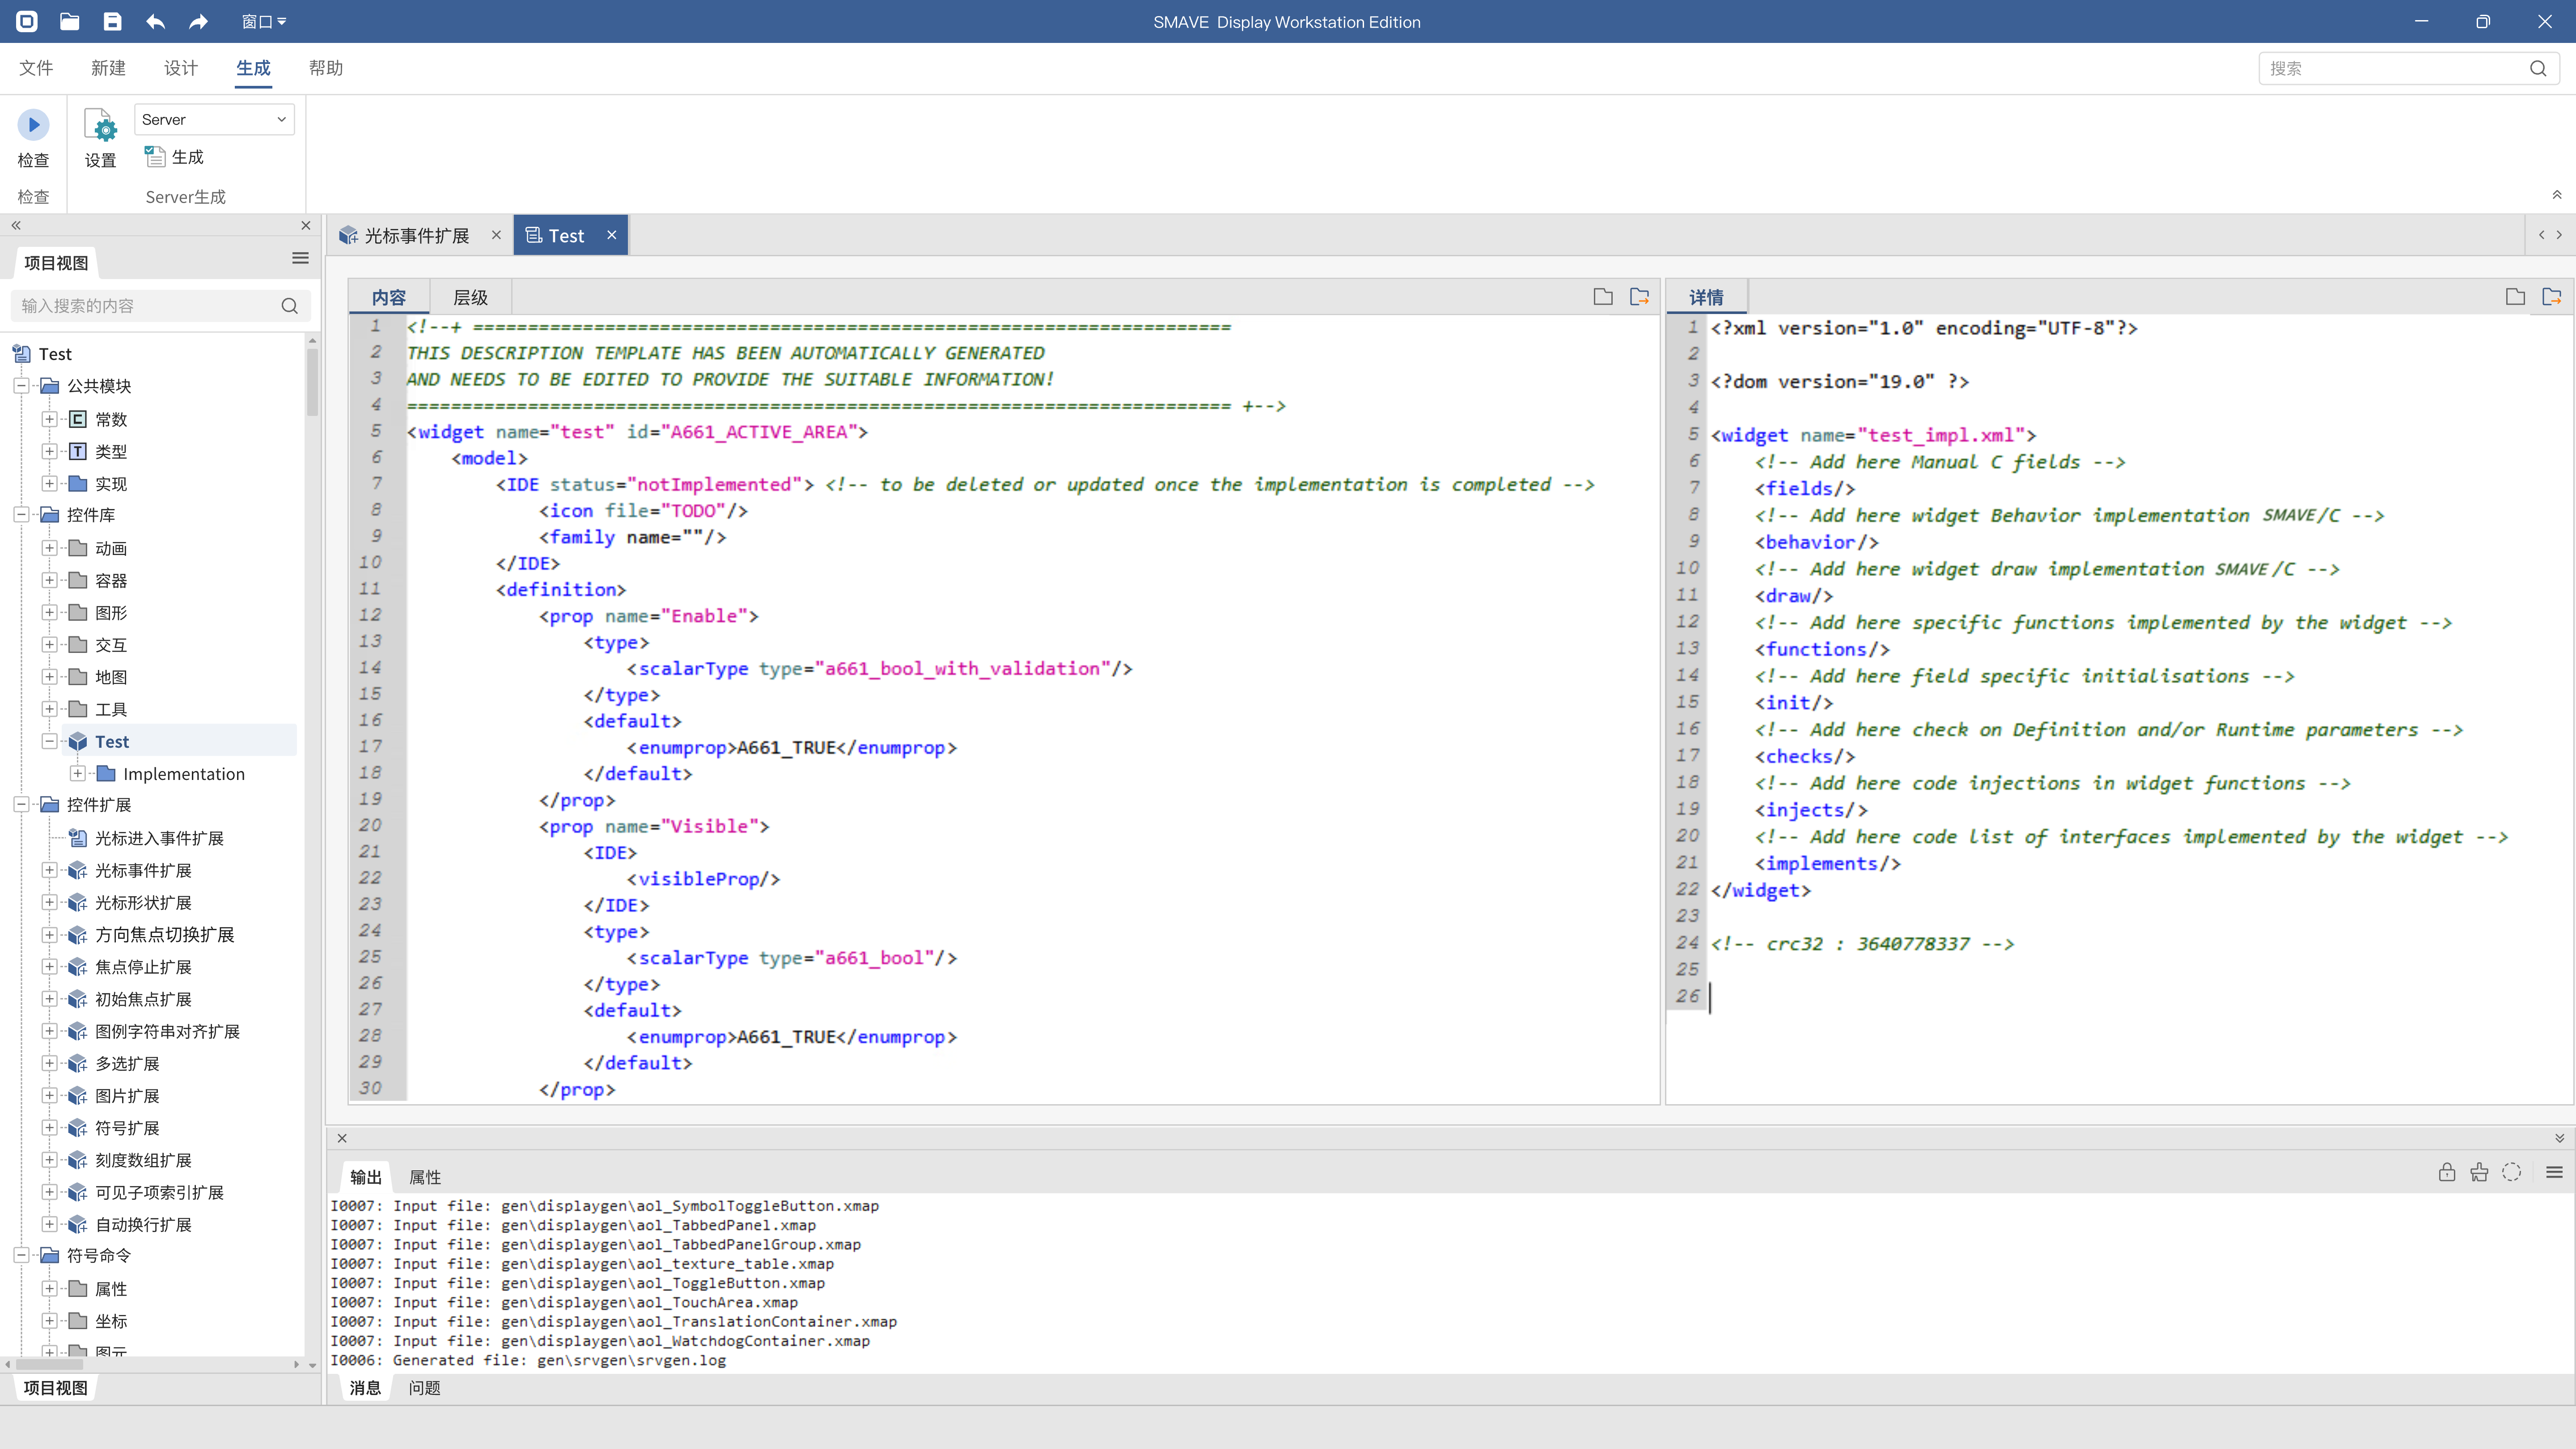Close the 光标事件扩展 editor tab
The width and height of the screenshot is (2576, 1449).
click(x=496, y=235)
